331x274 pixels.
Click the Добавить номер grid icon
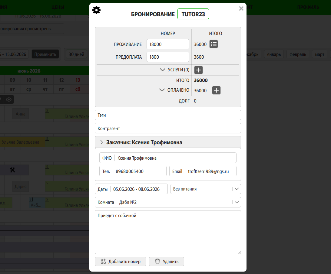(x=103, y=261)
